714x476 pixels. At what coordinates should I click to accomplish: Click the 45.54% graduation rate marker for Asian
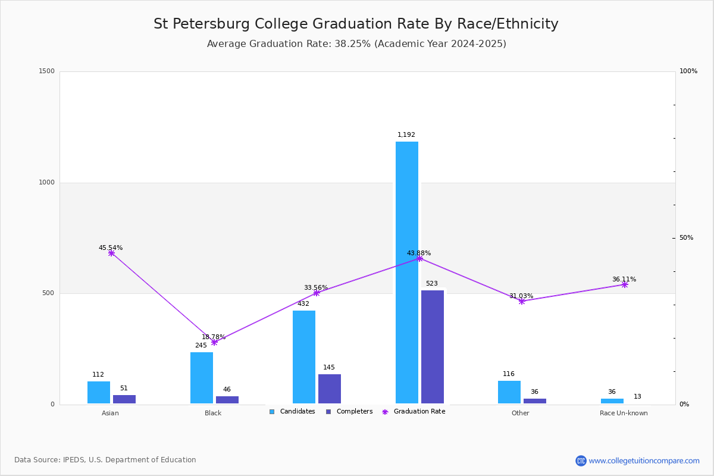pyautogui.click(x=111, y=253)
